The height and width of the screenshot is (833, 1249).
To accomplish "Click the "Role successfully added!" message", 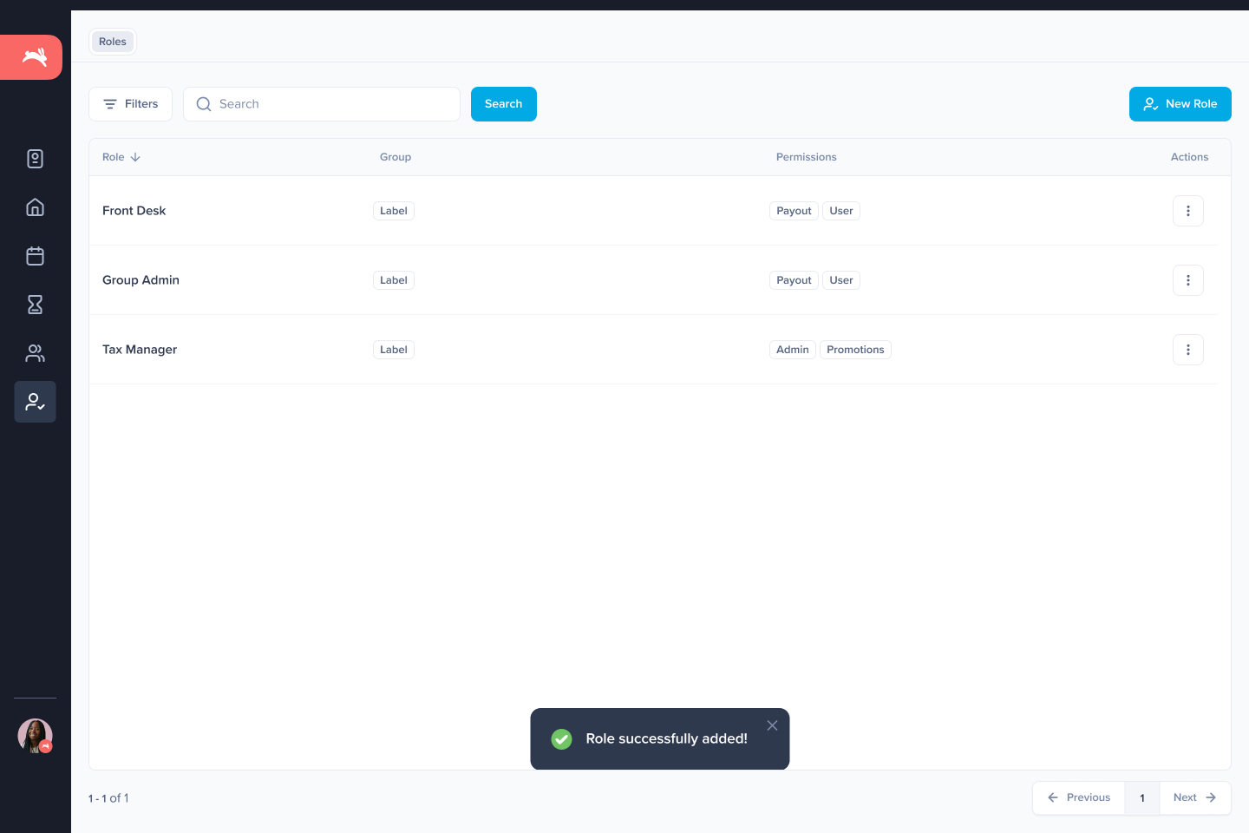I will (x=667, y=739).
